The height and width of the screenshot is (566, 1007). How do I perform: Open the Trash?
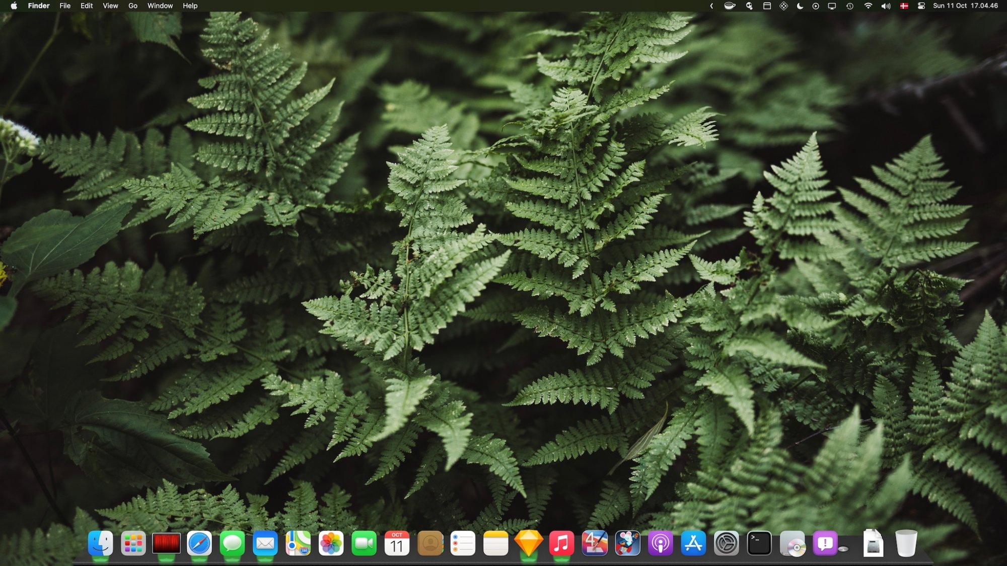pos(906,543)
